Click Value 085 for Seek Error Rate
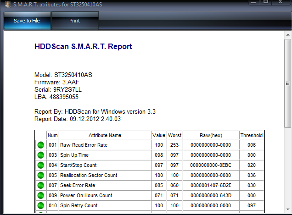Image resolution: width=292 pixels, height=215 pixels. tap(159, 185)
